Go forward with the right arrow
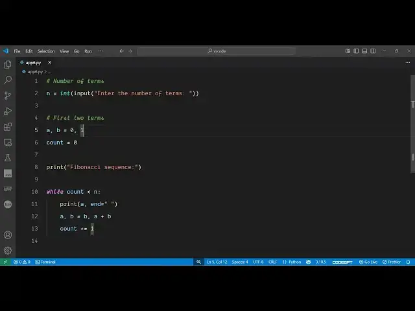This screenshot has height=311, width=415. (x=130, y=51)
